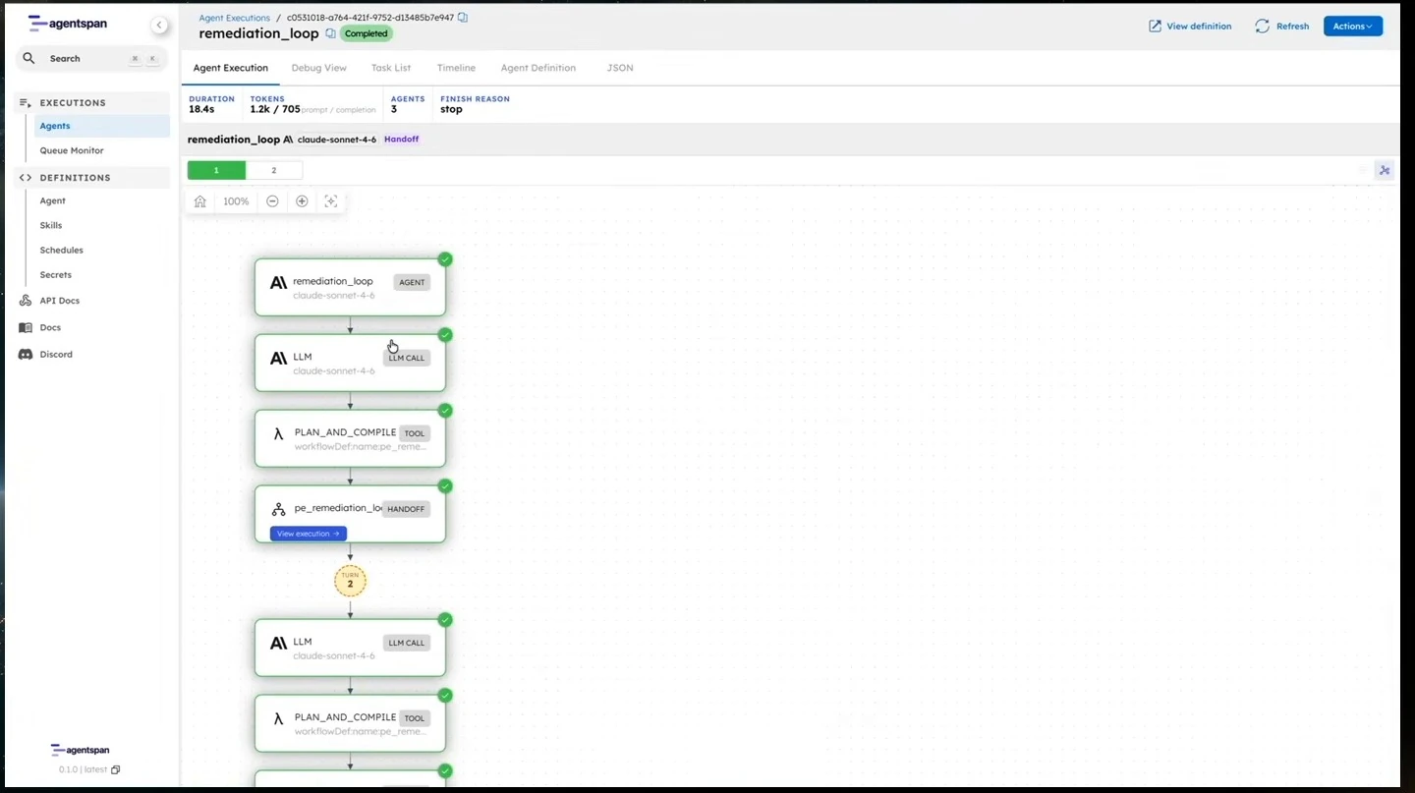1415x793 pixels.
Task: Collapse the EXECUTIONS section
Action: (x=92, y=102)
